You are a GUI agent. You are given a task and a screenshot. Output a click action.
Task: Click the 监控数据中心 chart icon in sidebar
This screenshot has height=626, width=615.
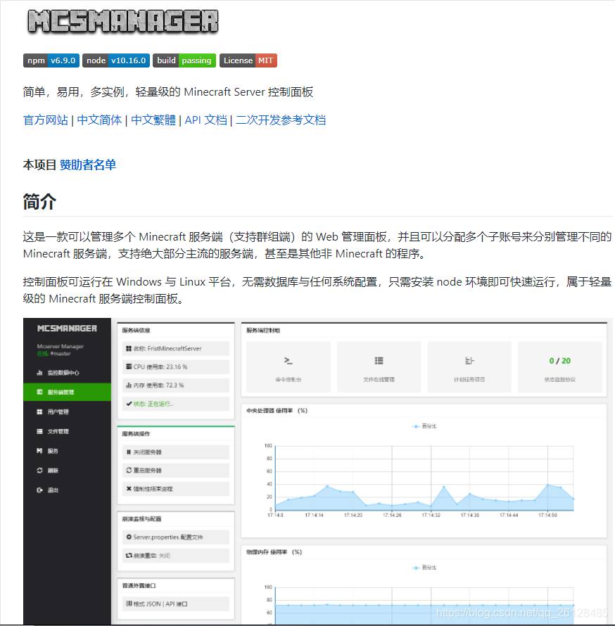(x=39, y=373)
